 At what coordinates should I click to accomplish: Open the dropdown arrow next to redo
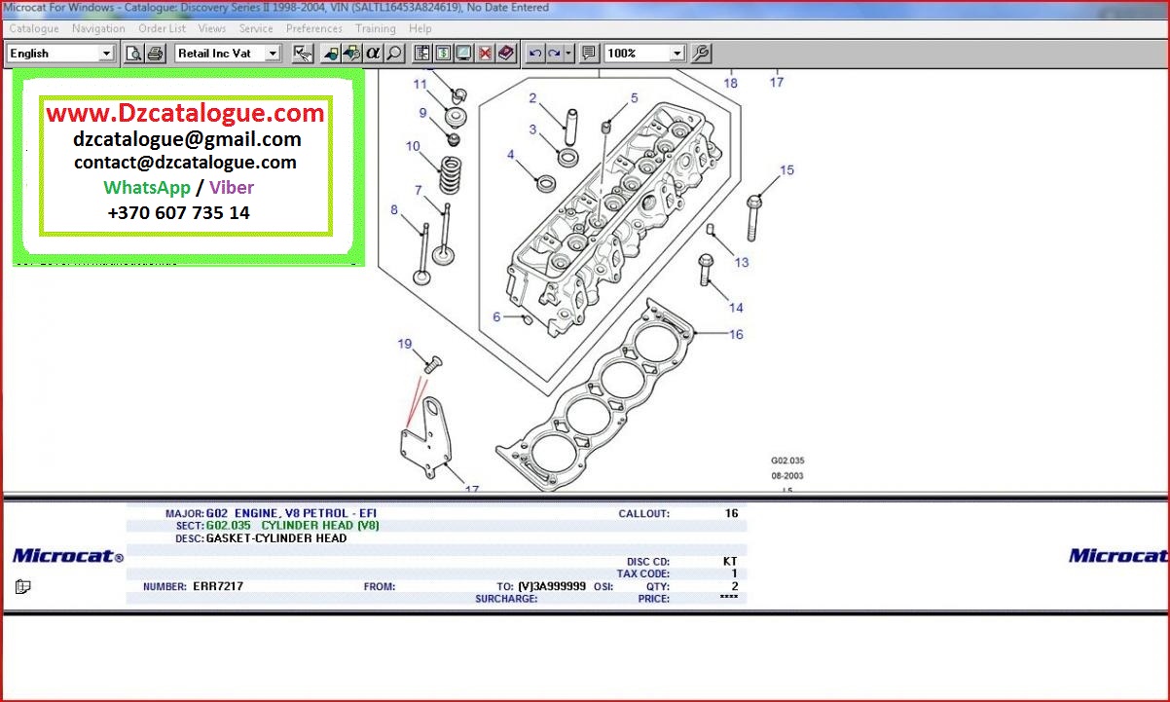(568, 54)
